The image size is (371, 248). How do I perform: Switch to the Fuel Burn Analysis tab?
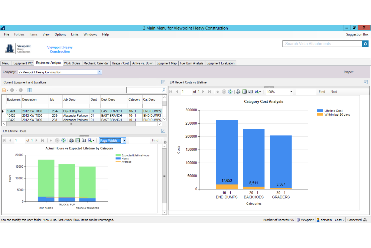(x=192, y=63)
